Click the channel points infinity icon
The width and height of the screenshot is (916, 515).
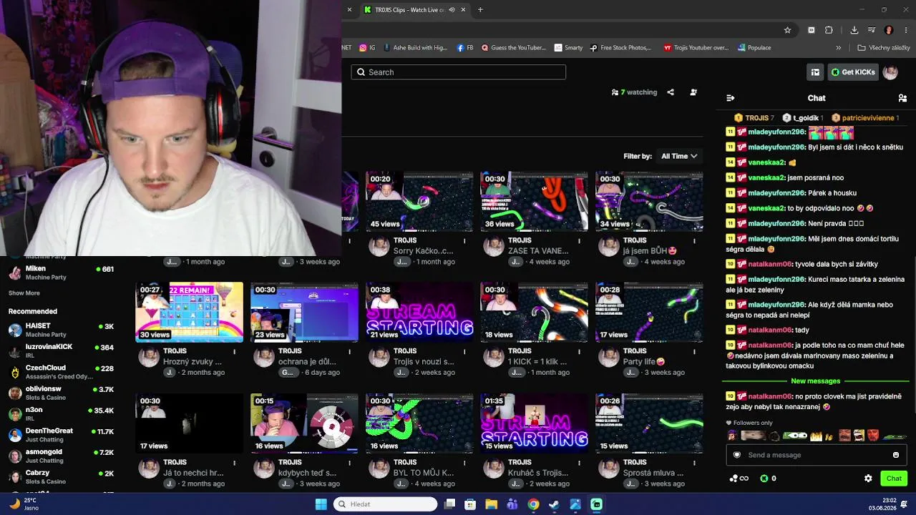(x=739, y=479)
